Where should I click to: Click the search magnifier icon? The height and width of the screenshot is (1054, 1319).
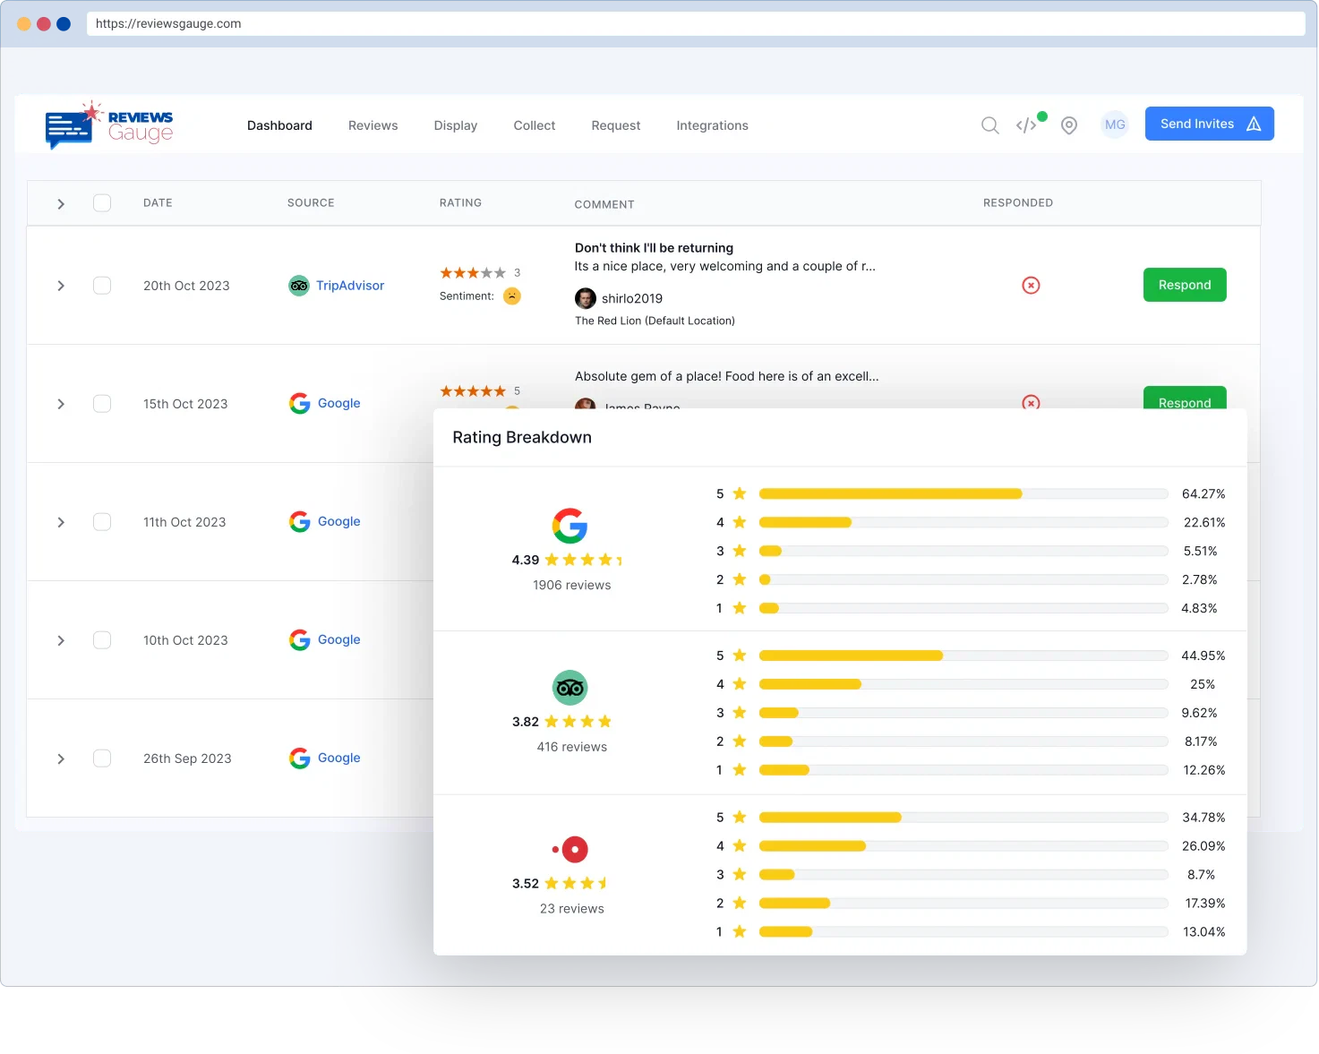(x=989, y=125)
